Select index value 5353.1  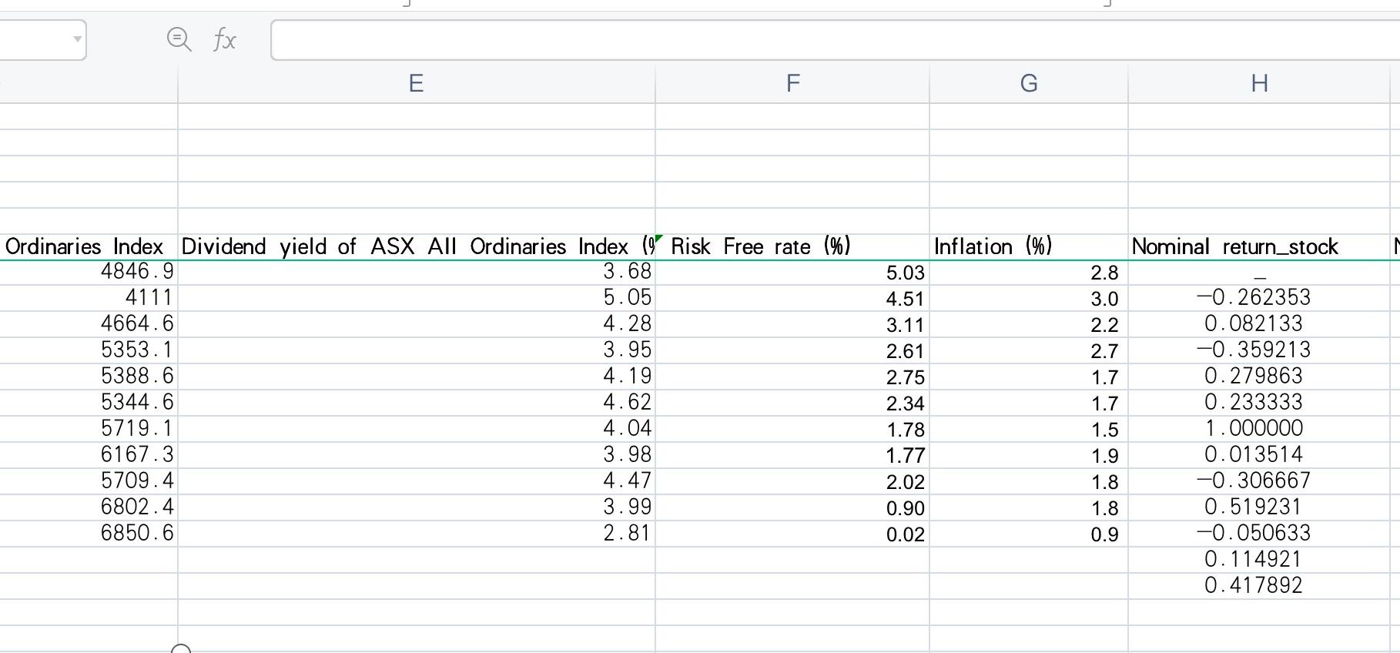(89, 350)
